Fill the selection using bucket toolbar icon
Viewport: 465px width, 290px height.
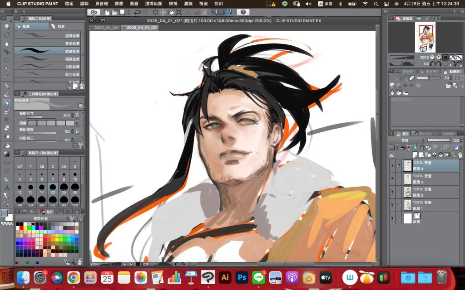[171, 12]
